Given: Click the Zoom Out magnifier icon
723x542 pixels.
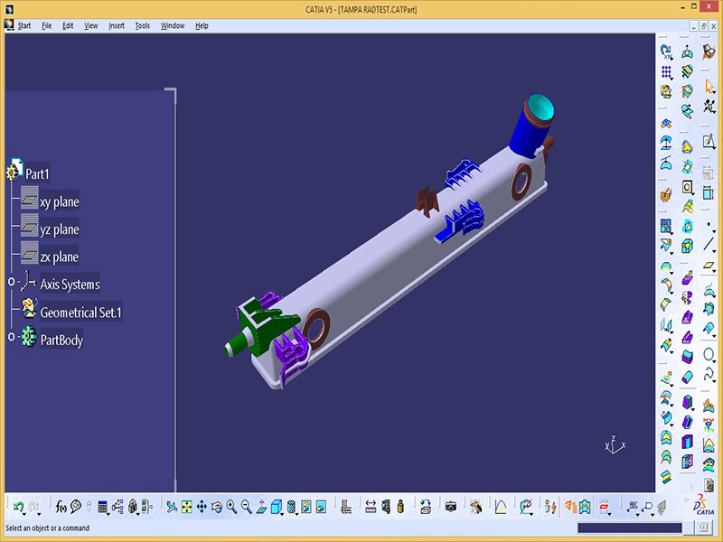Looking at the screenshot, I should pos(246,507).
